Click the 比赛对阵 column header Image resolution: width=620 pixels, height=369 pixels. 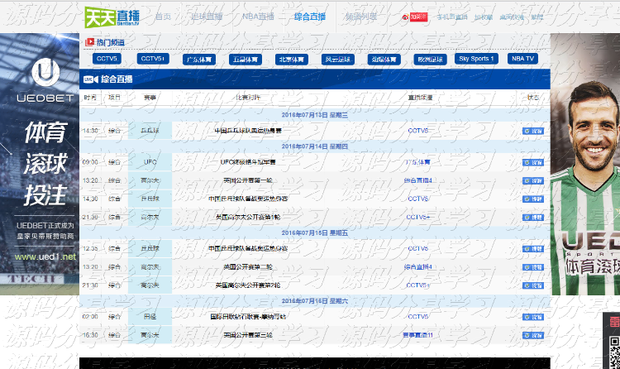click(x=248, y=98)
